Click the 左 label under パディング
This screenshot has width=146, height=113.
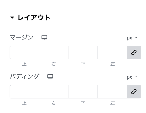pyautogui.click(x=113, y=103)
